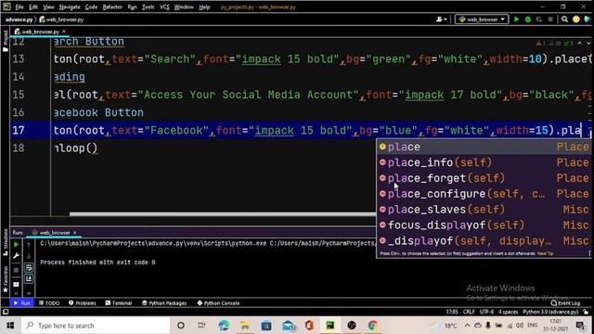Open the Window menu
The height and width of the screenshot is (334, 594).
click(x=184, y=6)
